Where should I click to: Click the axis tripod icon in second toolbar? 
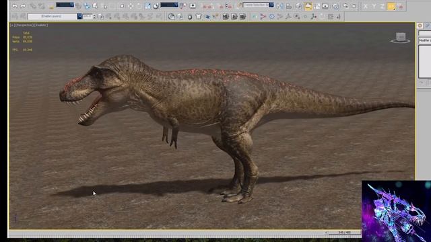313,17
